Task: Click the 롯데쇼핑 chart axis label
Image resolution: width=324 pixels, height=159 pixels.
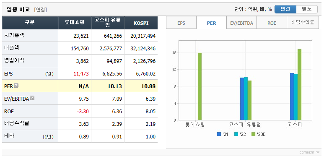Action: coord(195,125)
